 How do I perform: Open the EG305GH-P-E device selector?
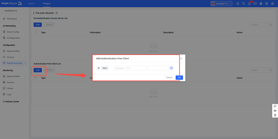14,11
